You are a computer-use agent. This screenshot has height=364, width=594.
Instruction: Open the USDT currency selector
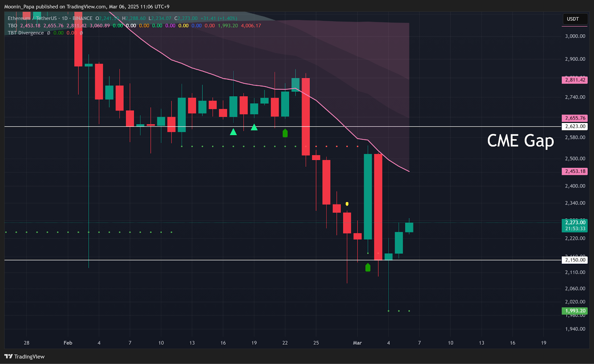click(573, 19)
